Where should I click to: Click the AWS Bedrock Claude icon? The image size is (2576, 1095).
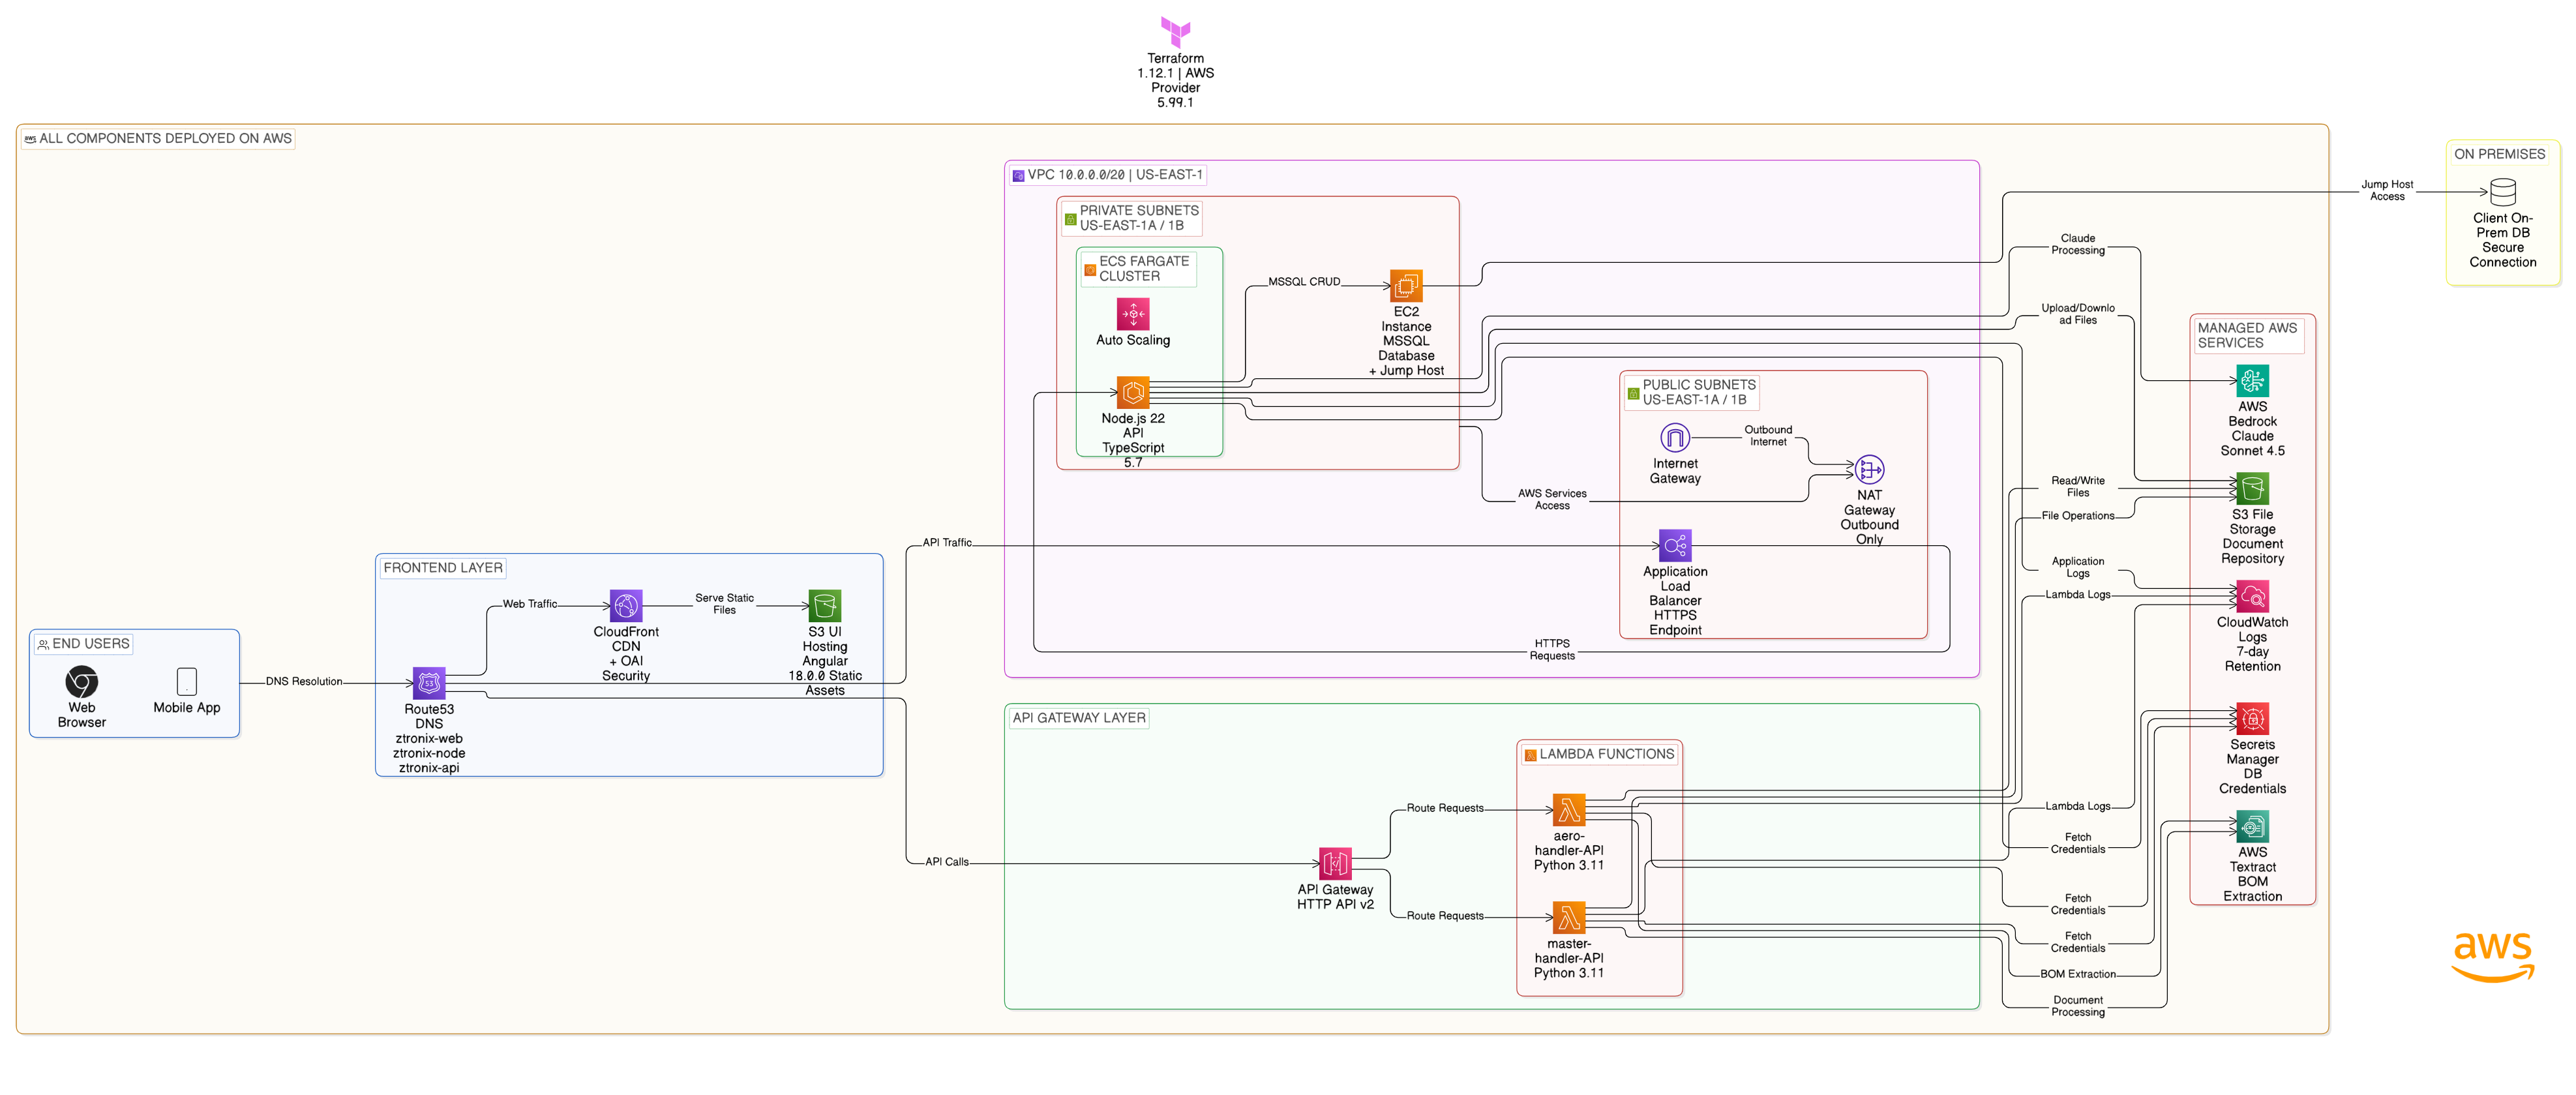tap(2252, 380)
